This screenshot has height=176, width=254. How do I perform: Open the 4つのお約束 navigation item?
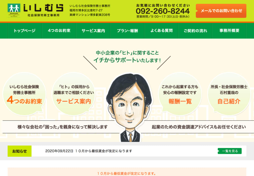pos(59,30)
